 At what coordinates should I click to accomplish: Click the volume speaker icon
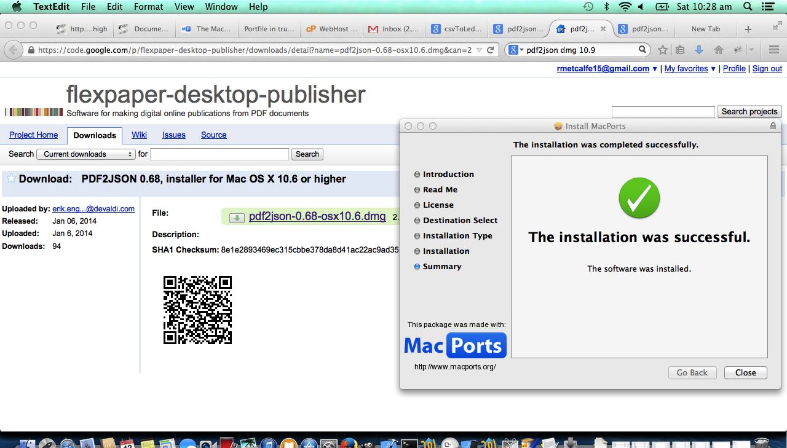(x=641, y=7)
